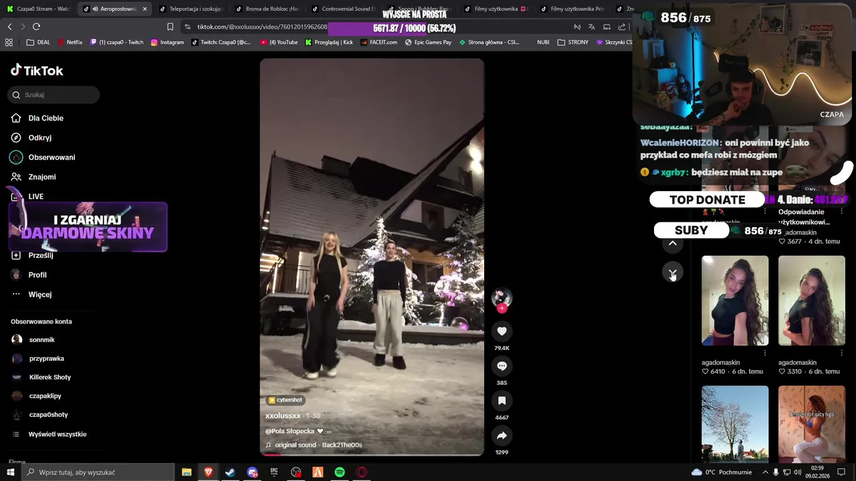Open the DEAL bookmarks folder
Image resolution: width=856 pixels, height=481 pixels.
38,42
